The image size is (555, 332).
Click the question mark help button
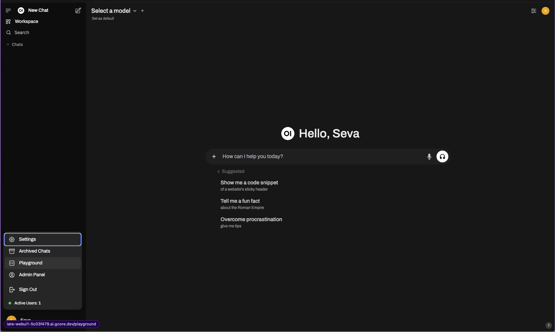[x=548, y=325]
